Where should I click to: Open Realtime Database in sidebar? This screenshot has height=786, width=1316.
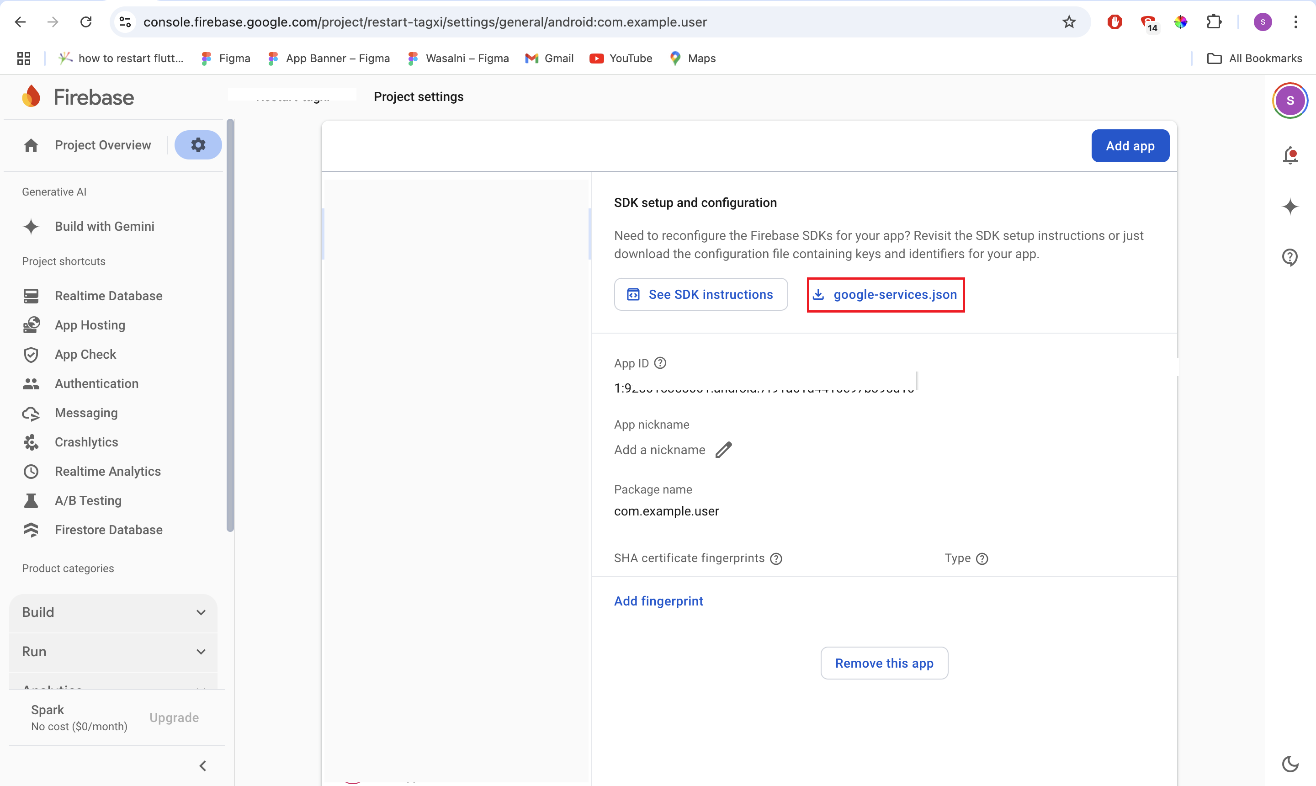pos(109,296)
